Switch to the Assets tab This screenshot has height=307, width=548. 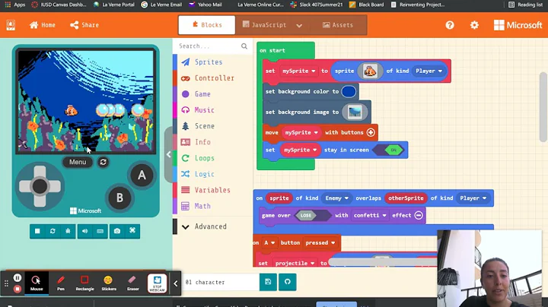click(338, 25)
